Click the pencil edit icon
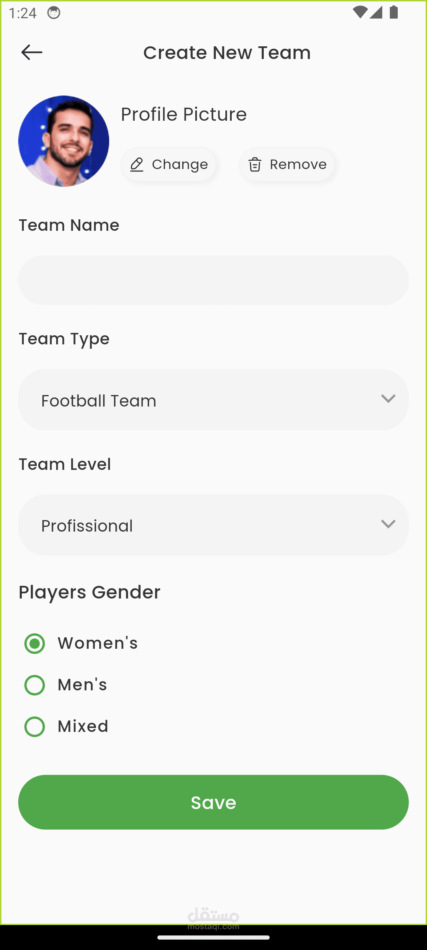This screenshot has height=950, width=427. click(x=137, y=164)
